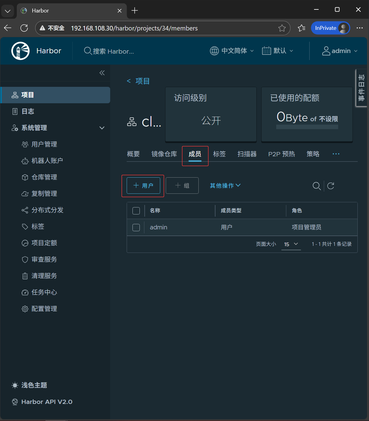Click the browser back arrow
The width and height of the screenshot is (369, 421).
8,28
